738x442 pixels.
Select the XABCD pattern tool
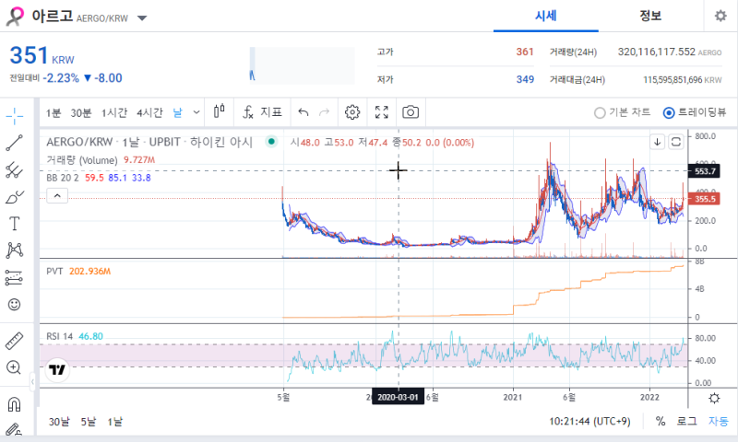[x=15, y=250]
